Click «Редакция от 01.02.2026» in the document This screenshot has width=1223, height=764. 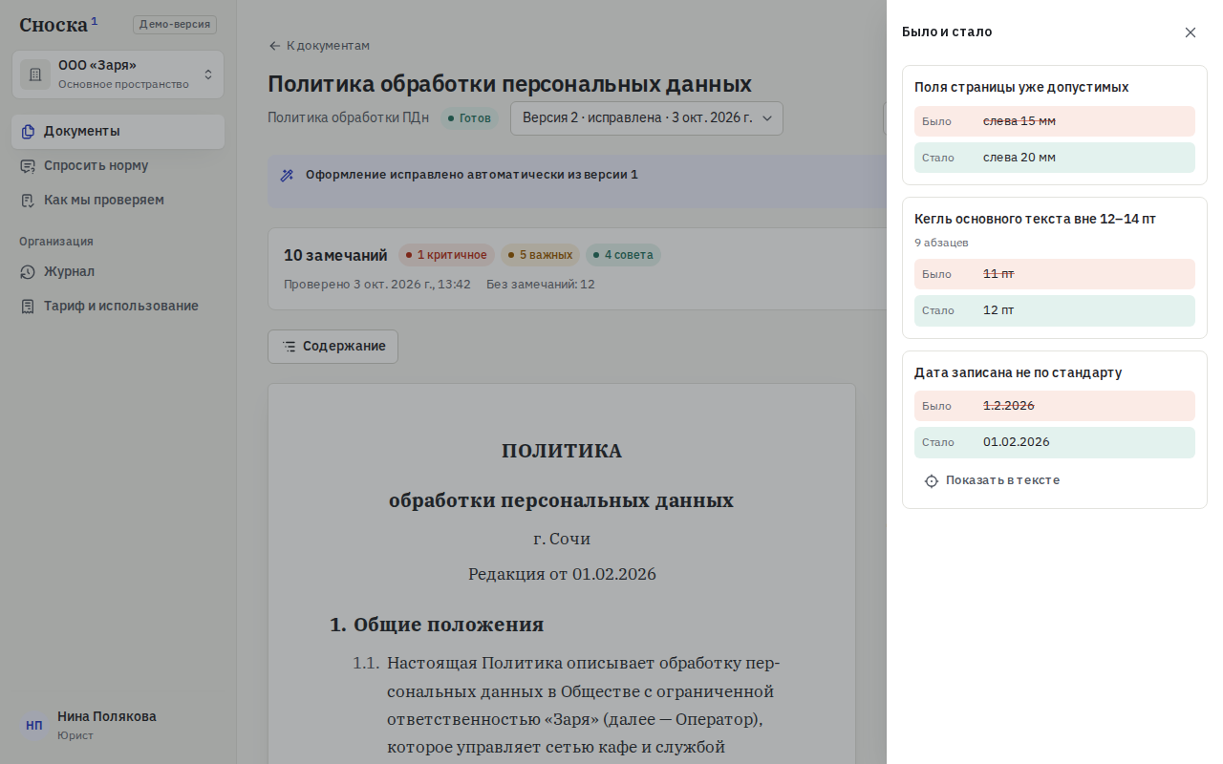(x=562, y=574)
